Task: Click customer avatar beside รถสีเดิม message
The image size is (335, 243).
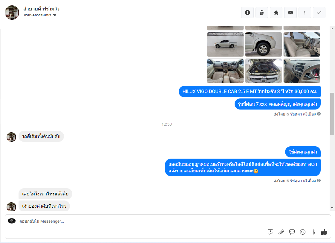Action: (x=11, y=137)
